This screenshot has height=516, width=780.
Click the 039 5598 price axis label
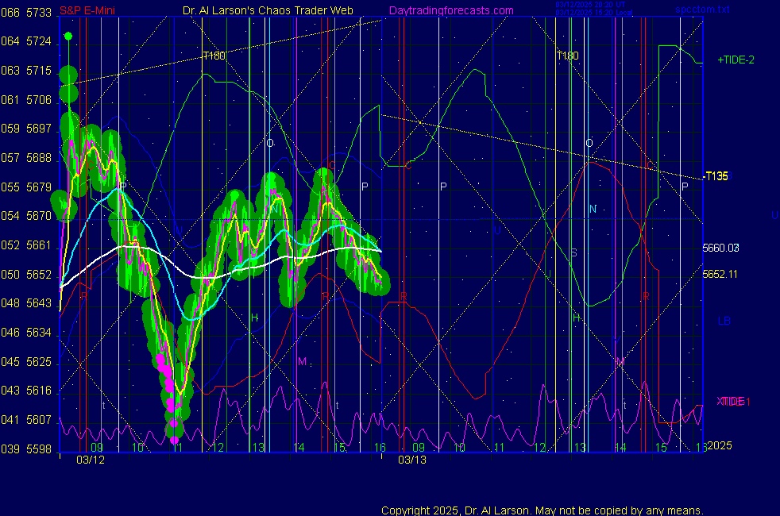click(26, 449)
